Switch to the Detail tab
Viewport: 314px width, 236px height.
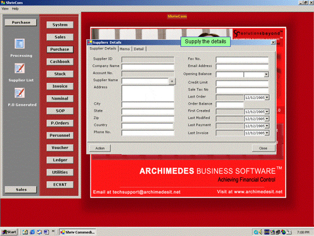tap(139, 49)
